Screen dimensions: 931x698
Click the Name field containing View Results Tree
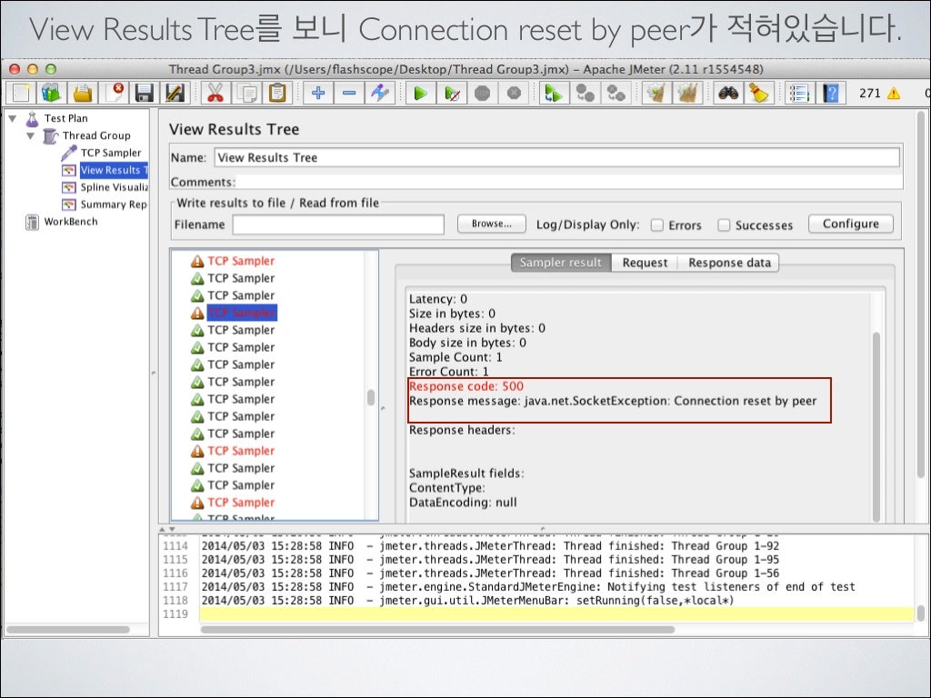[x=556, y=157]
